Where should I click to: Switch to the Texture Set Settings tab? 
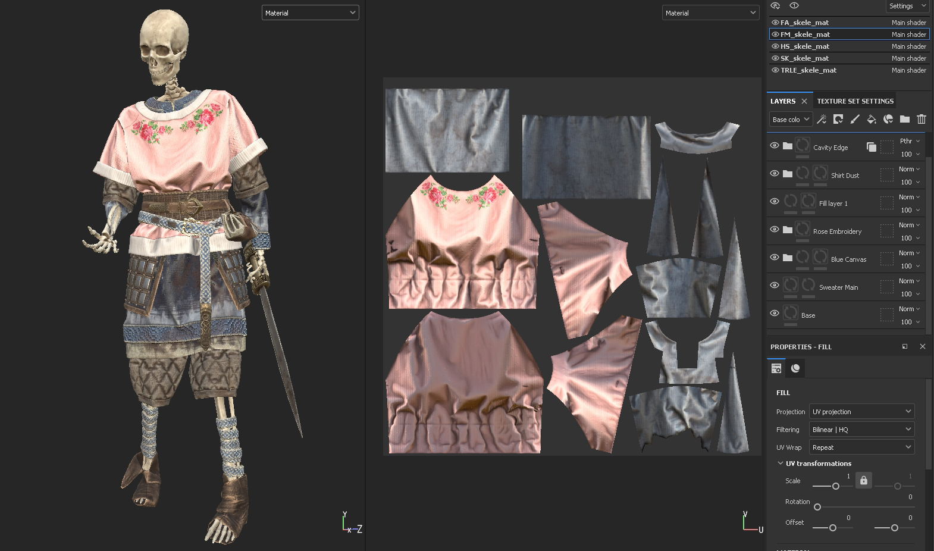(855, 101)
